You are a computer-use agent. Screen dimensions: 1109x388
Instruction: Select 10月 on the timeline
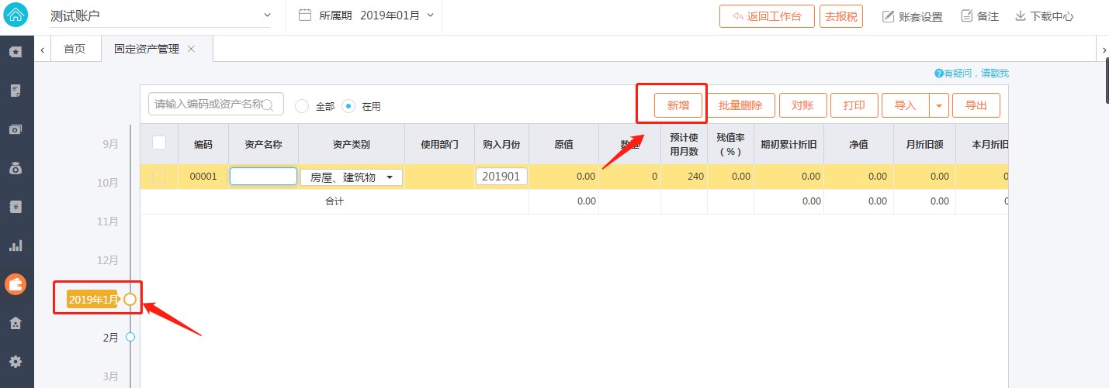pyautogui.click(x=108, y=183)
